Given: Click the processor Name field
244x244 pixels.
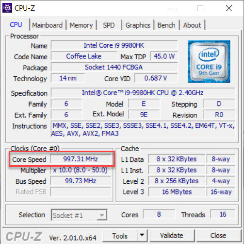Looking at the screenshot, I should (x=114, y=45).
